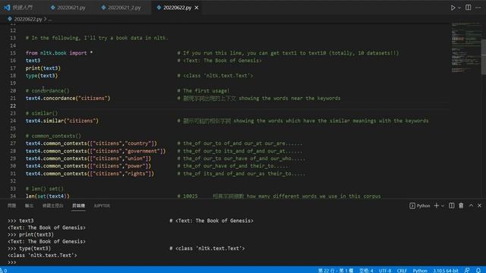Click the print(text3) code line

click(43, 68)
